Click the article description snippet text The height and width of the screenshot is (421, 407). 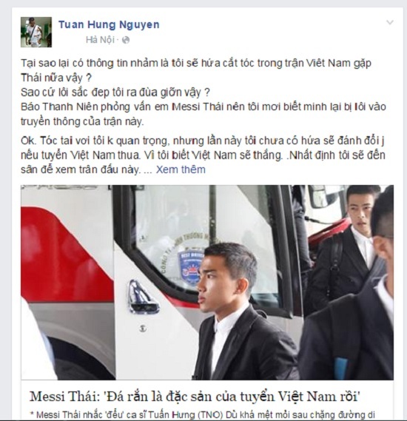203,415
